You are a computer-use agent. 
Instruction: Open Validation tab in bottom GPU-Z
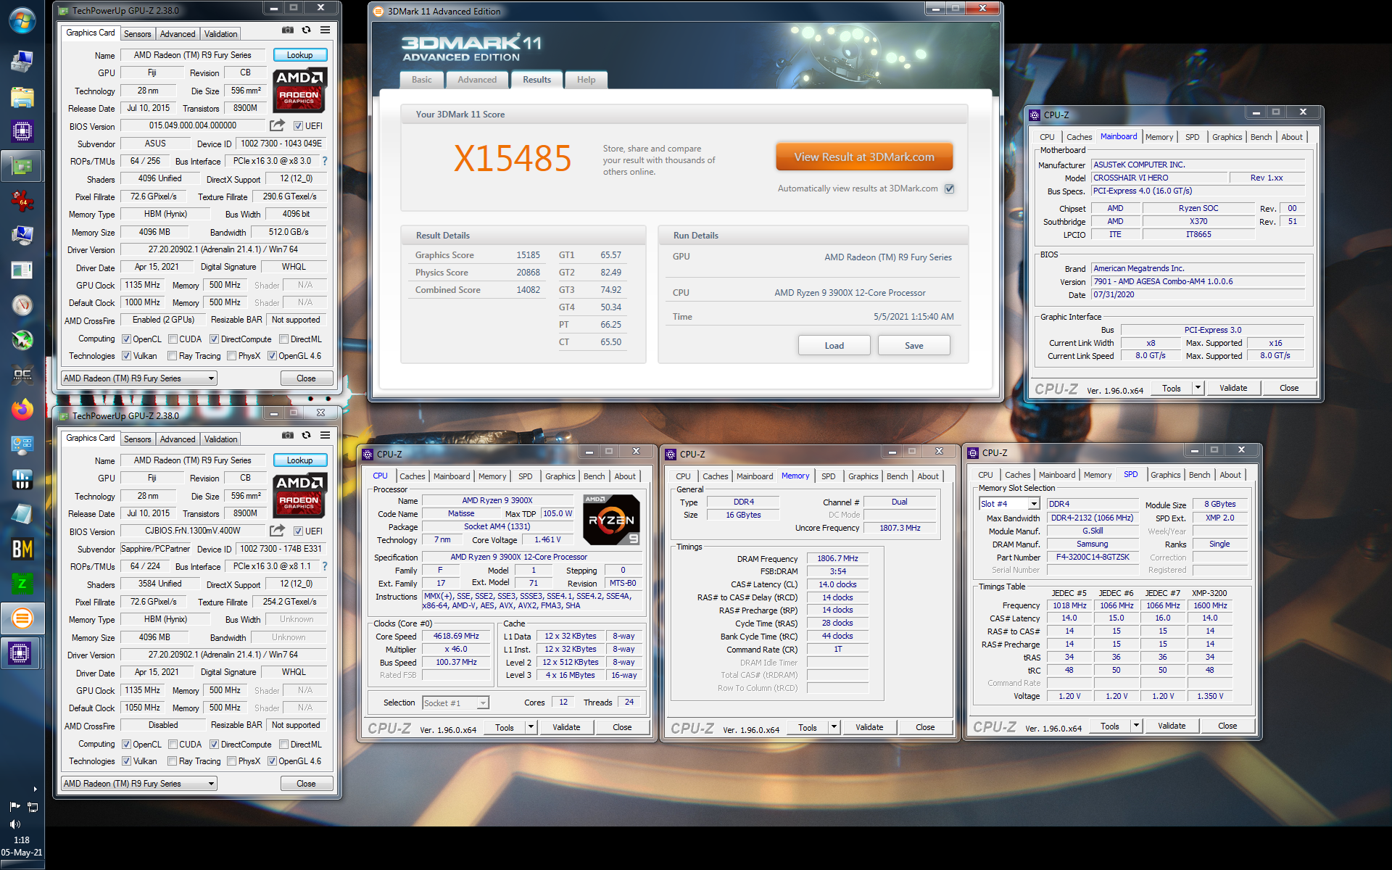pos(220,439)
